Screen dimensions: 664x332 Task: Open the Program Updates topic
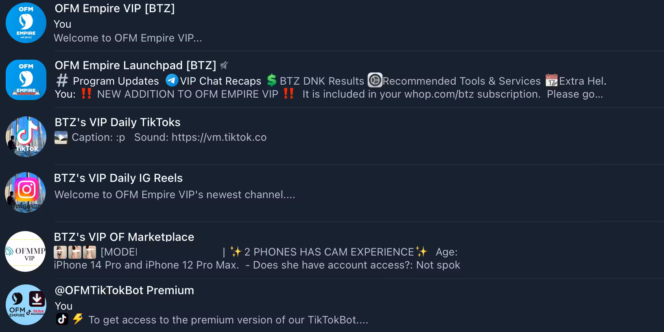tap(108, 81)
